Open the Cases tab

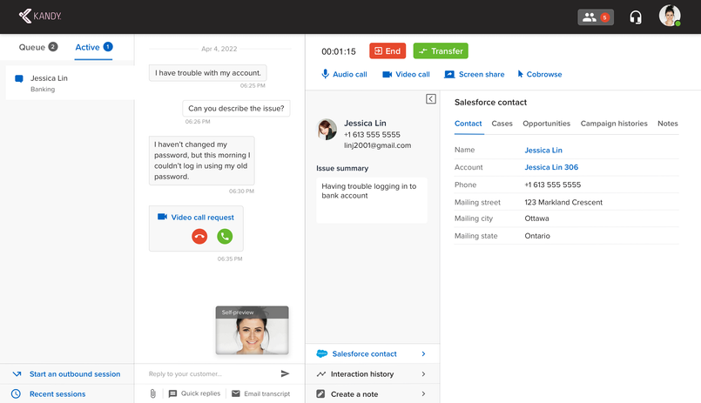coord(502,124)
